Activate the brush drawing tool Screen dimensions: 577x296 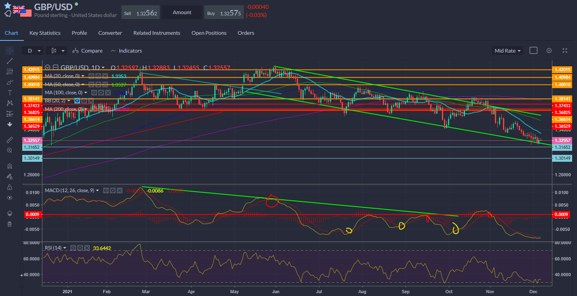[9, 82]
